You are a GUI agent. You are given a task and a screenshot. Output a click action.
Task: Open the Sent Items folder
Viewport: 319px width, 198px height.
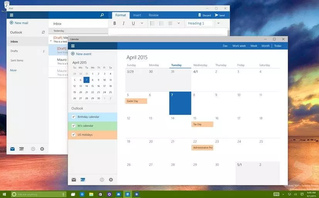point(27,60)
